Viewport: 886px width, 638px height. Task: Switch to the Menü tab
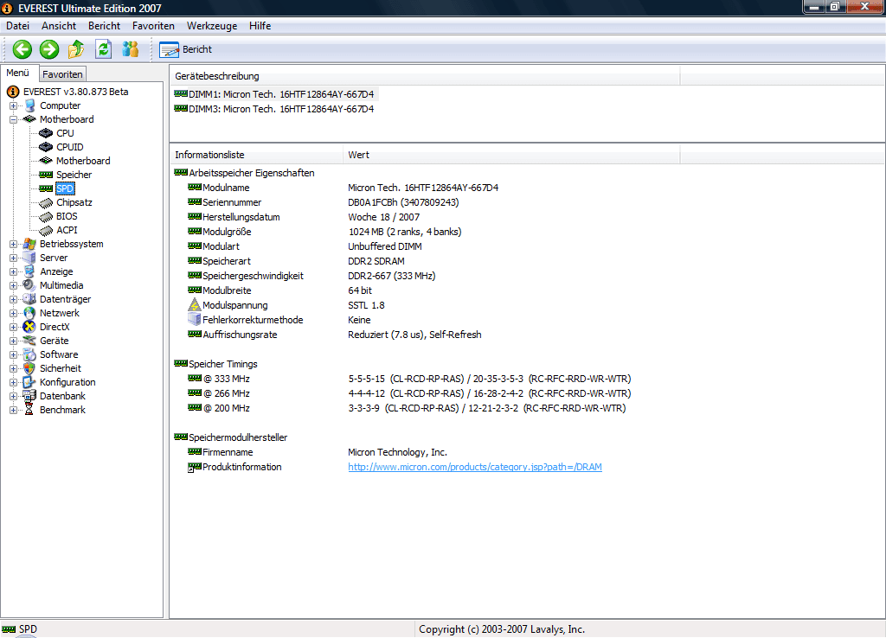pos(18,73)
